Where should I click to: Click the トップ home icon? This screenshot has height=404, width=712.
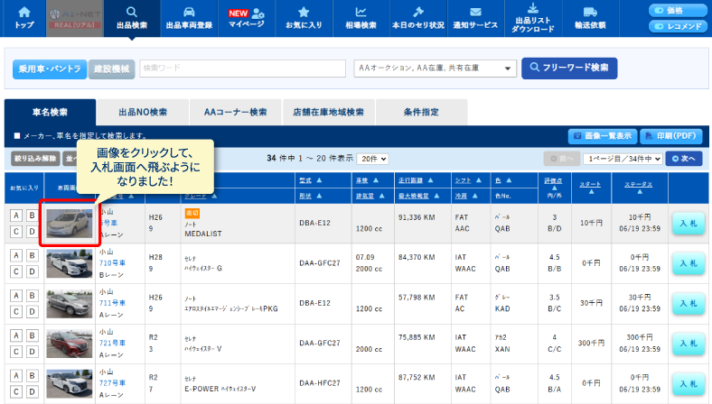pos(24,13)
